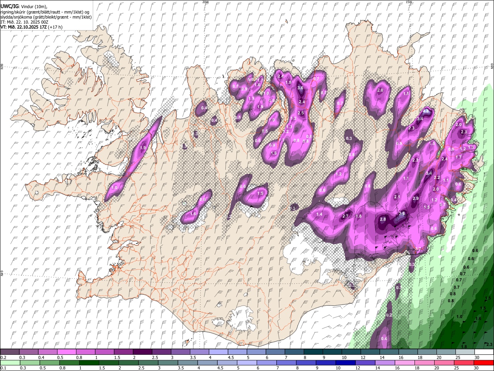Click the '2.7' snowfall value on the map
The image size is (494, 371).
tap(346, 216)
